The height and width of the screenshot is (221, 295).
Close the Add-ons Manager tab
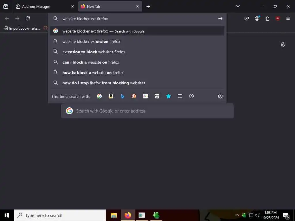[x=72, y=6]
